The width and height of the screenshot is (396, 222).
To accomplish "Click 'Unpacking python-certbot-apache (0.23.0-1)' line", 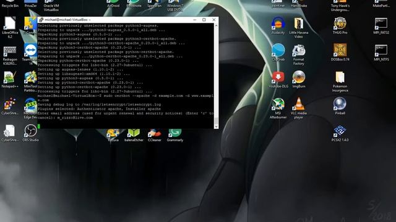I will pyautogui.click(x=88, y=60).
